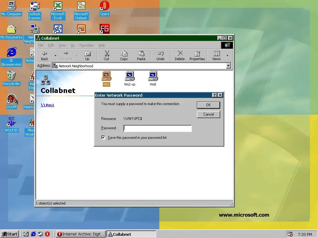
Task: Expand the Forward button history arrow
Action: point(77,55)
